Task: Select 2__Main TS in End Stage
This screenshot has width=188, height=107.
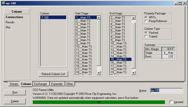Action: (121, 17)
